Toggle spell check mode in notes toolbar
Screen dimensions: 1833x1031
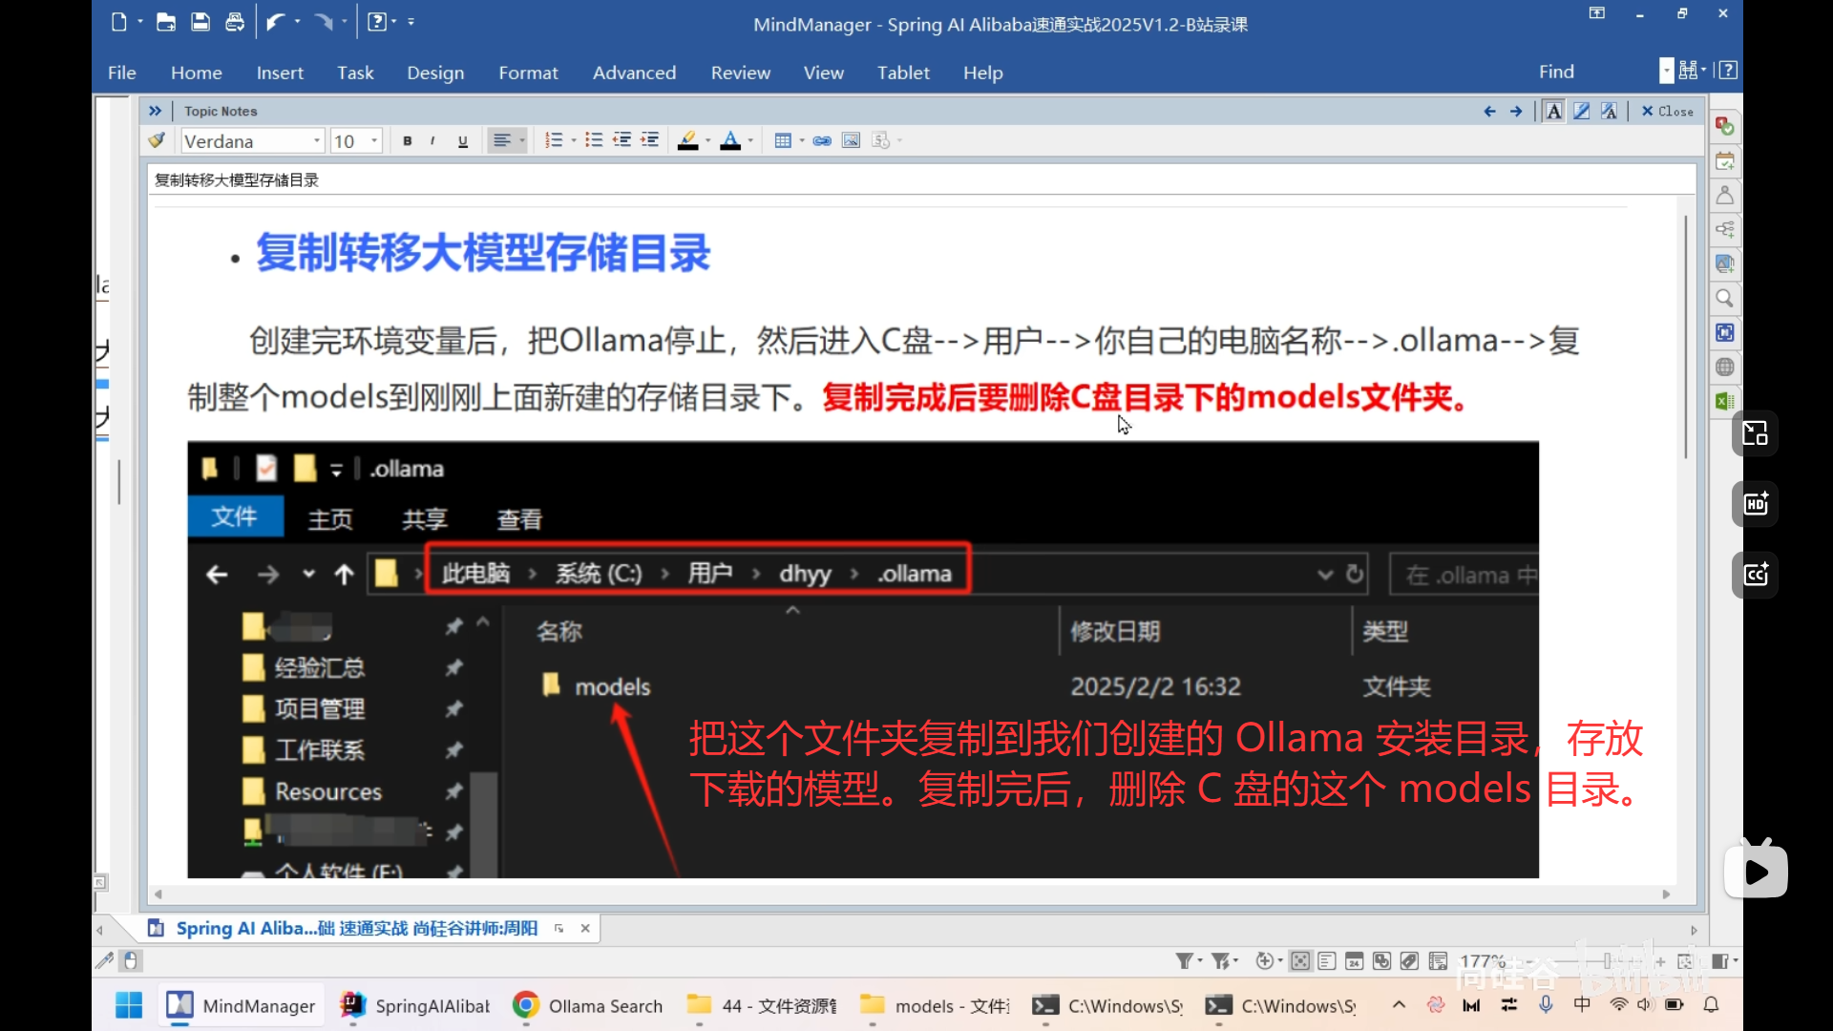(x=881, y=140)
